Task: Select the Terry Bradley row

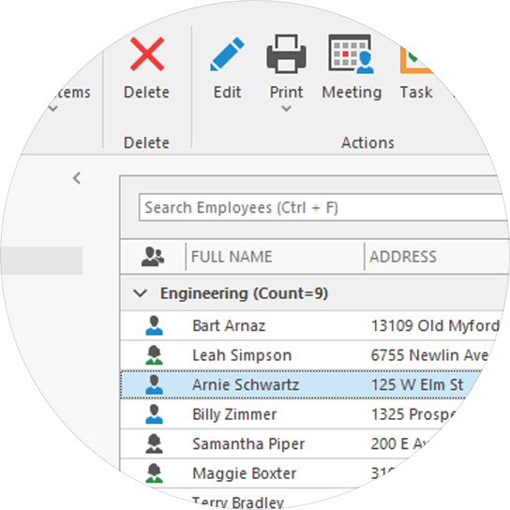Action: click(238, 502)
